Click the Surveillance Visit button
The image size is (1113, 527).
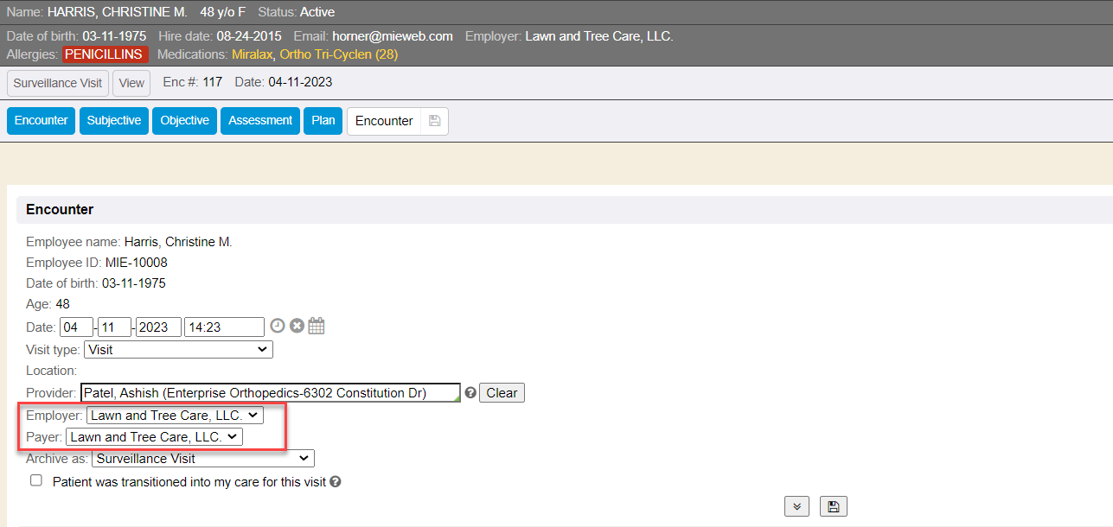pyautogui.click(x=58, y=84)
